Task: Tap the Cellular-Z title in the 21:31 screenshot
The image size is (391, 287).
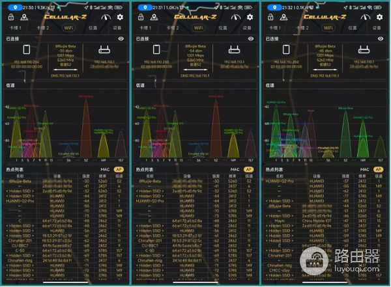Action: (x=195, y=17)
